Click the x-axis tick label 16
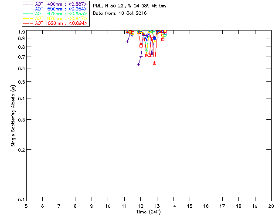 point(206,206)
